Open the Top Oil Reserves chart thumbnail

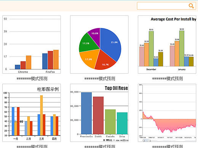click(99, 113)
